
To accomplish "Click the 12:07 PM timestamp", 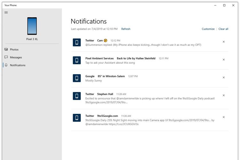I will point(133,76).
